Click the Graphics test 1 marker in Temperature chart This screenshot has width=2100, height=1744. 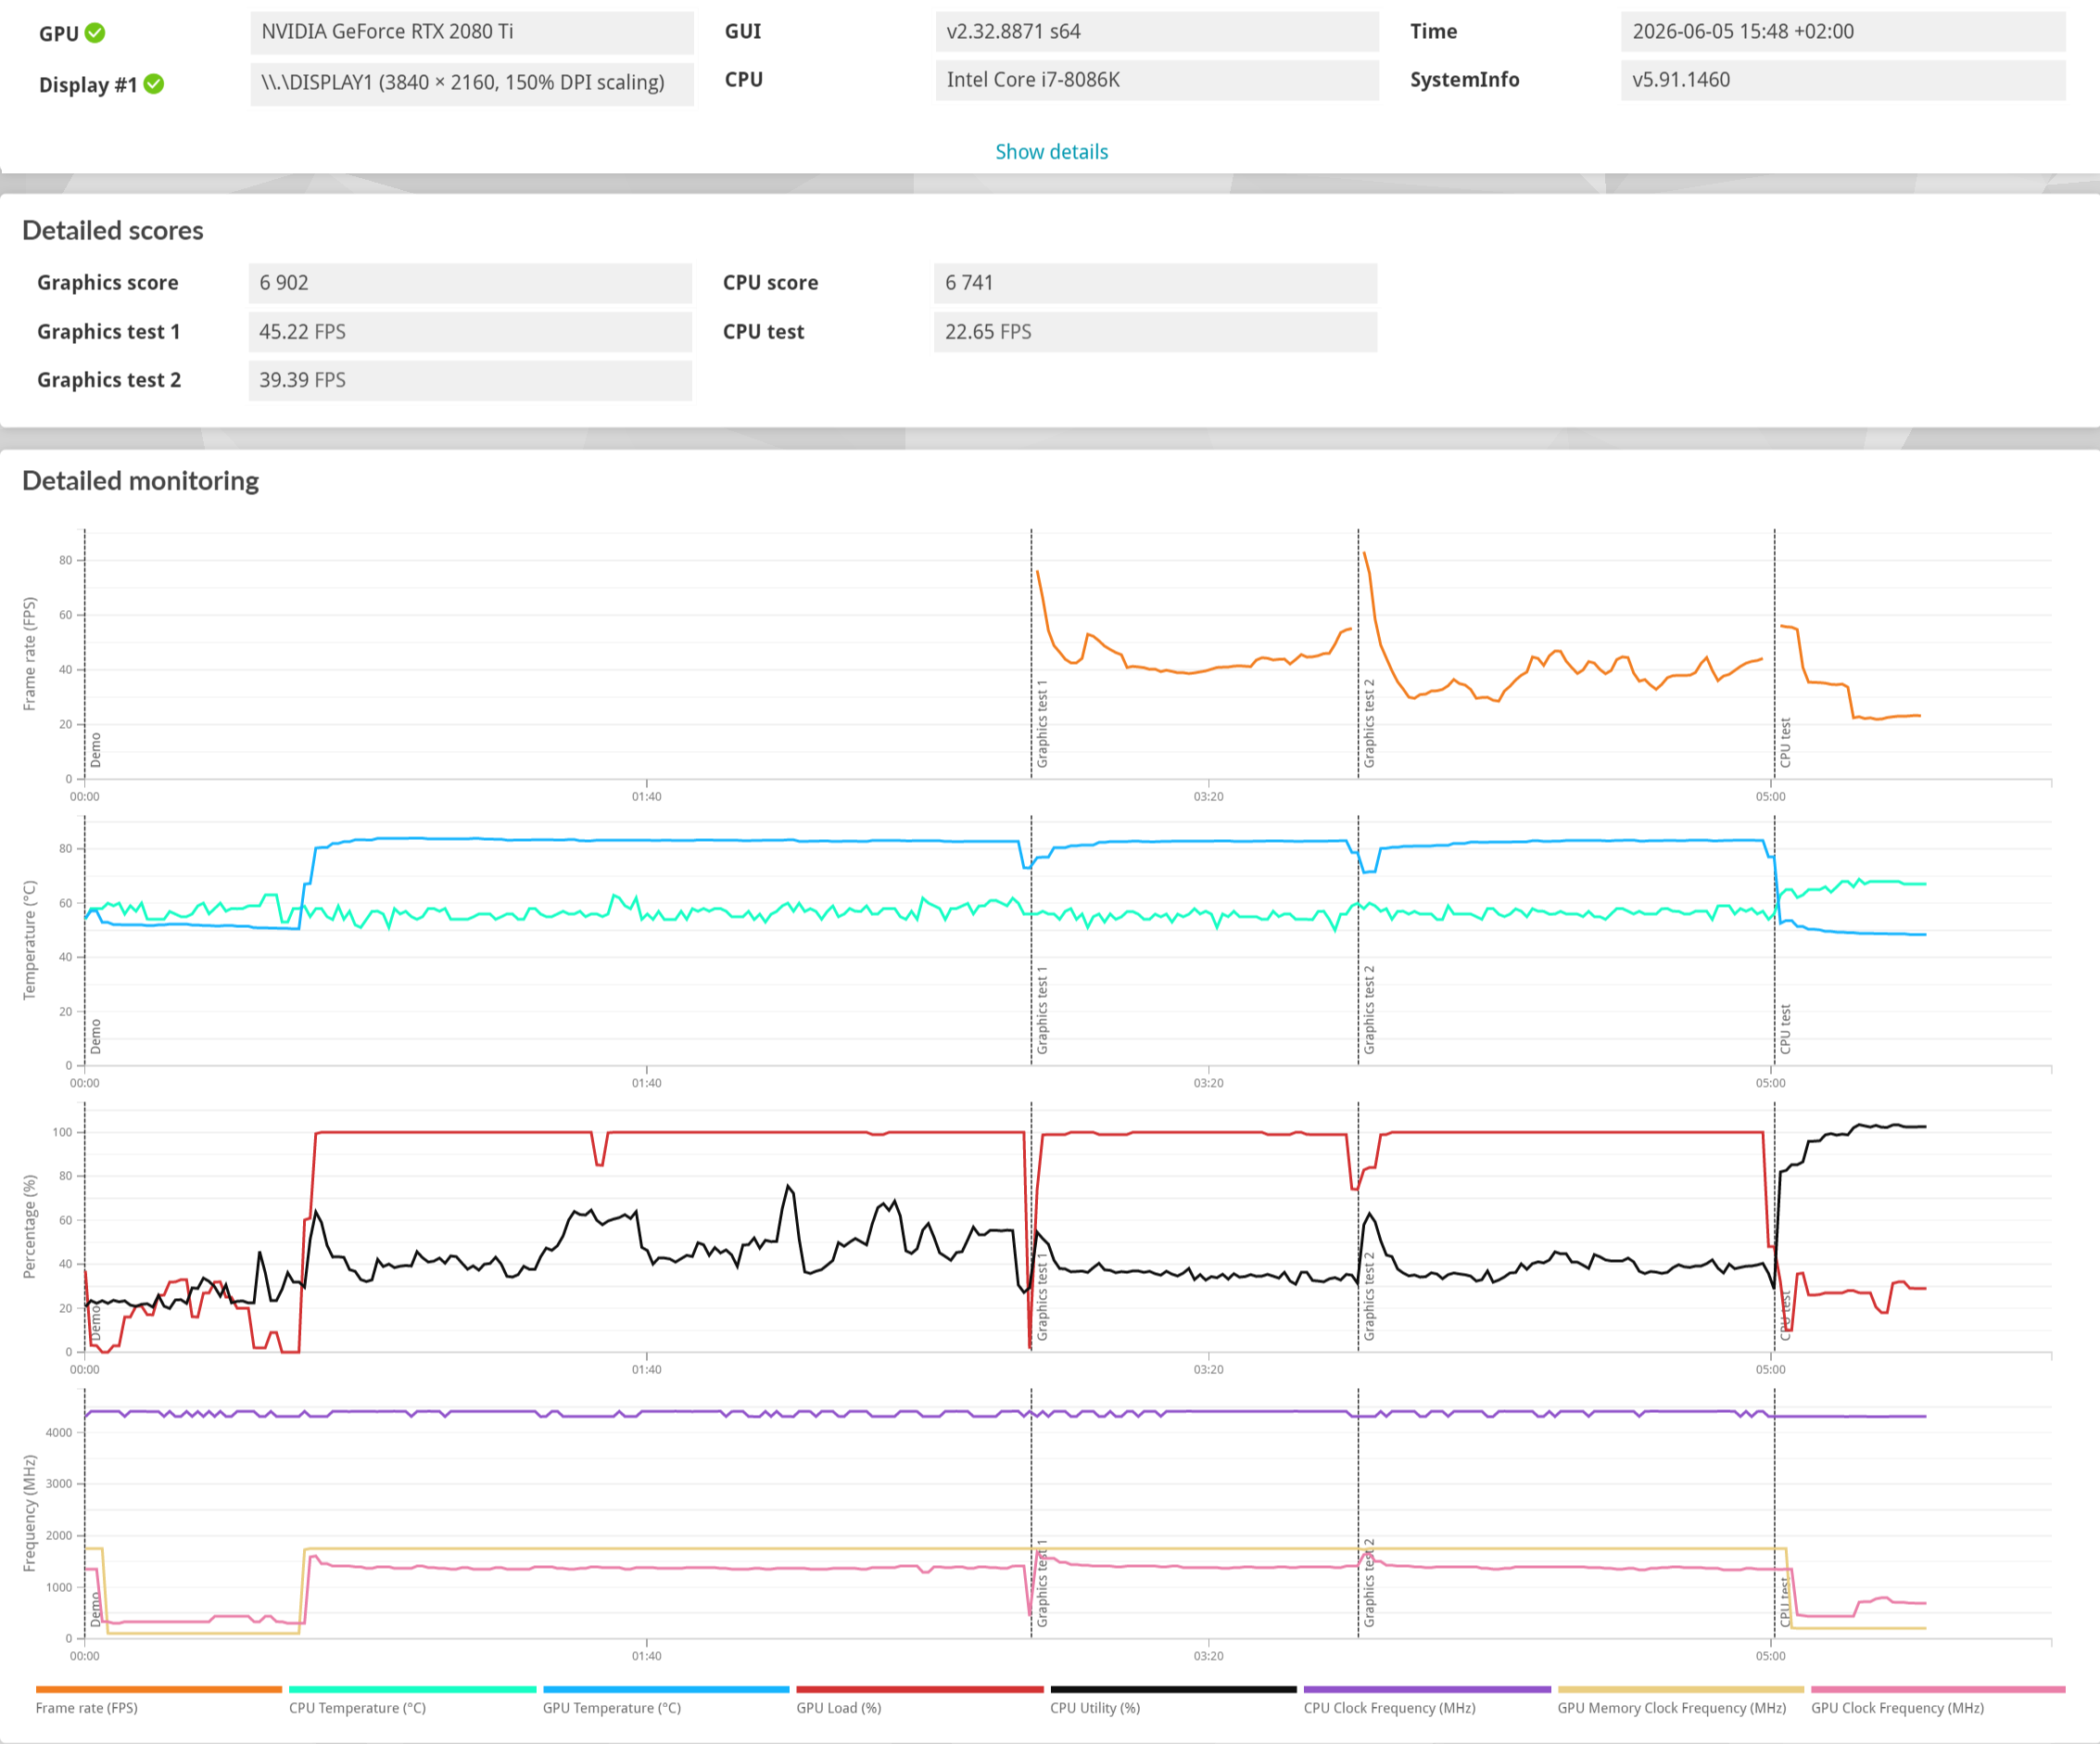1042,1011
